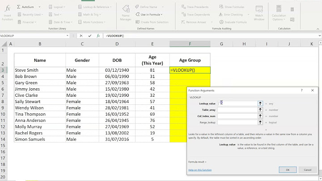Open Logical functions menu
Viewport: 322px width, 181px height.
tap(57, 7)
